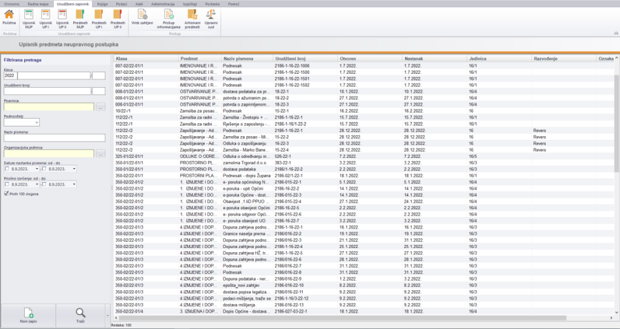The height and width of the screenshot is (329, 620).
Task: Open Upisnik UP II register
Action: click(62, 19)
